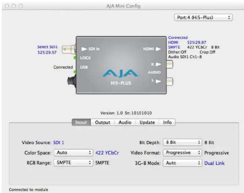Click the blue 'HDMI' status label
This screenshot has height=193, width=244.
(173, 42)
